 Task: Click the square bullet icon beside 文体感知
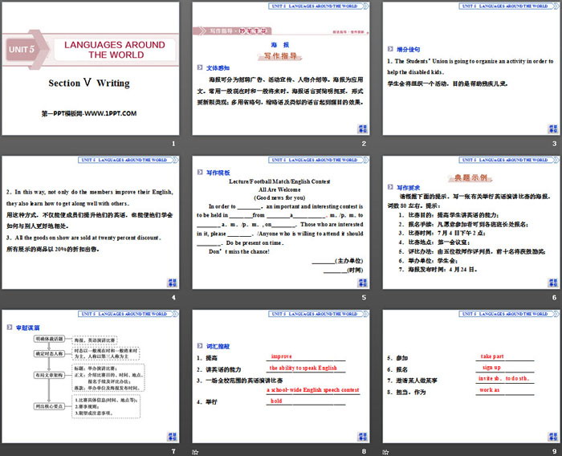point(200,67)
